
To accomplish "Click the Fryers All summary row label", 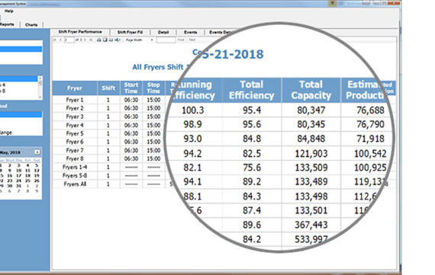I will click(75, 184).
